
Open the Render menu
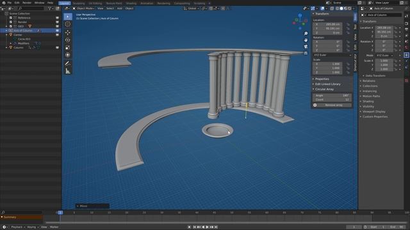(27, 3)
